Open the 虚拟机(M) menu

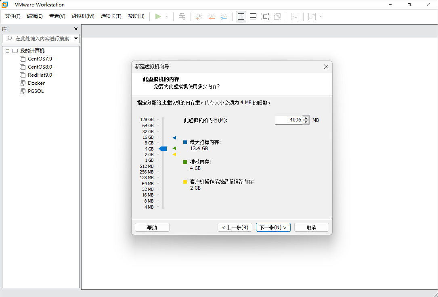tap(83, 16)
